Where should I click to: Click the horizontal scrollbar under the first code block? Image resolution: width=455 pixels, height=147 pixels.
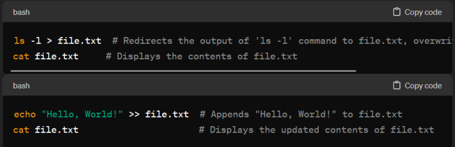click(x=183, y=71)
